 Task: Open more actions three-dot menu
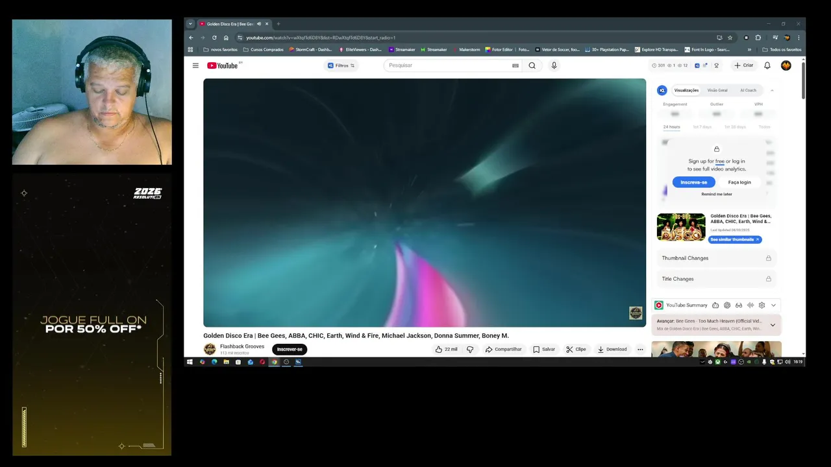tap(640, 349)
